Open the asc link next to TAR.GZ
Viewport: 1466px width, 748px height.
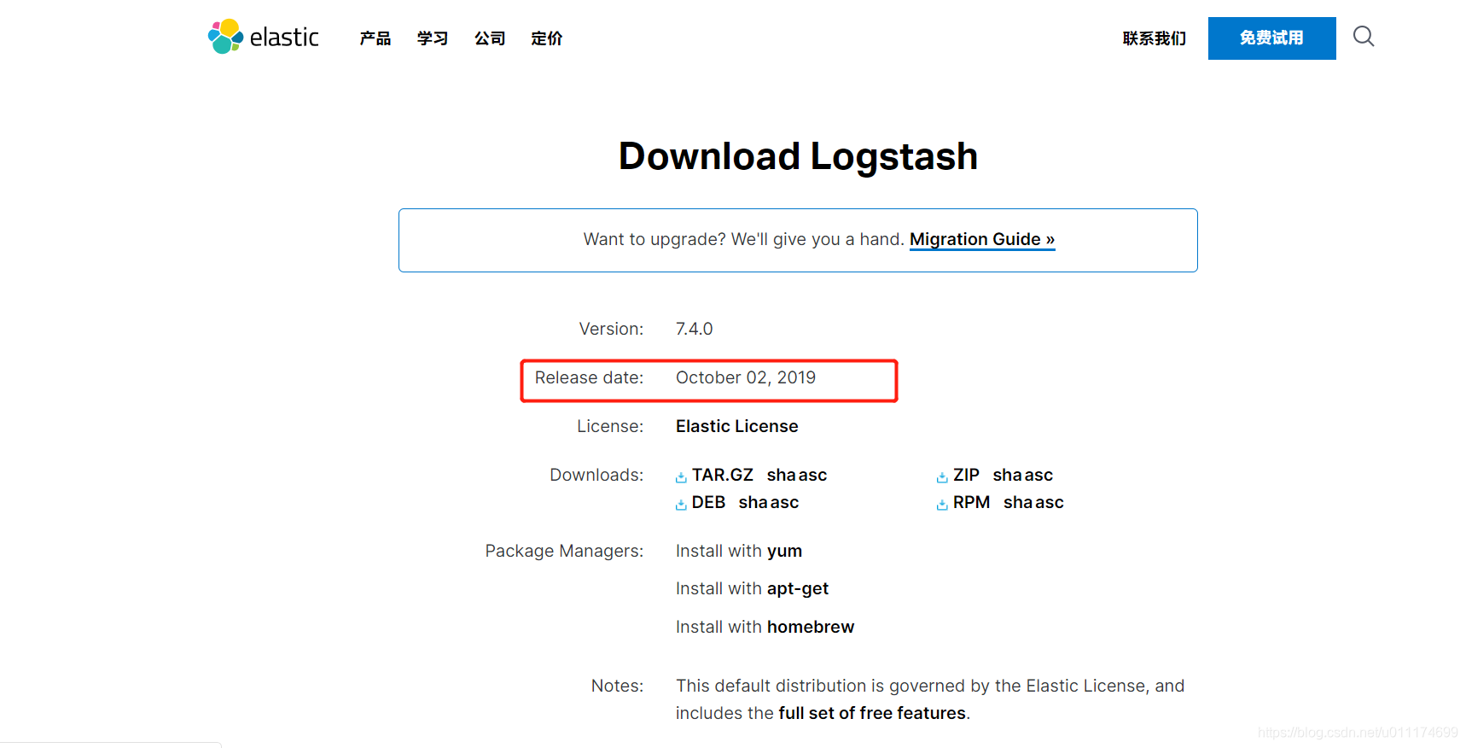pyautogui.click(x=812, y=475)
